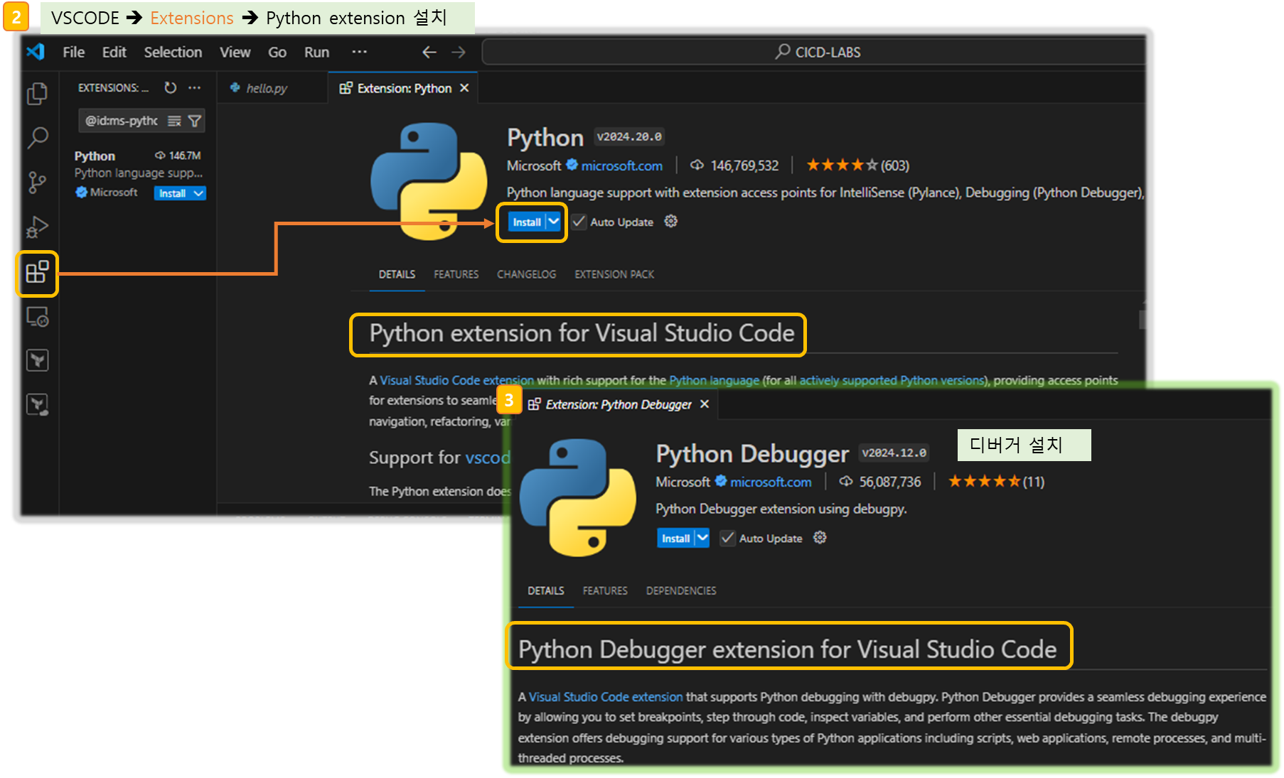
Task: Expand Install dropdown in sidebar list
Action: coord(198,193)
